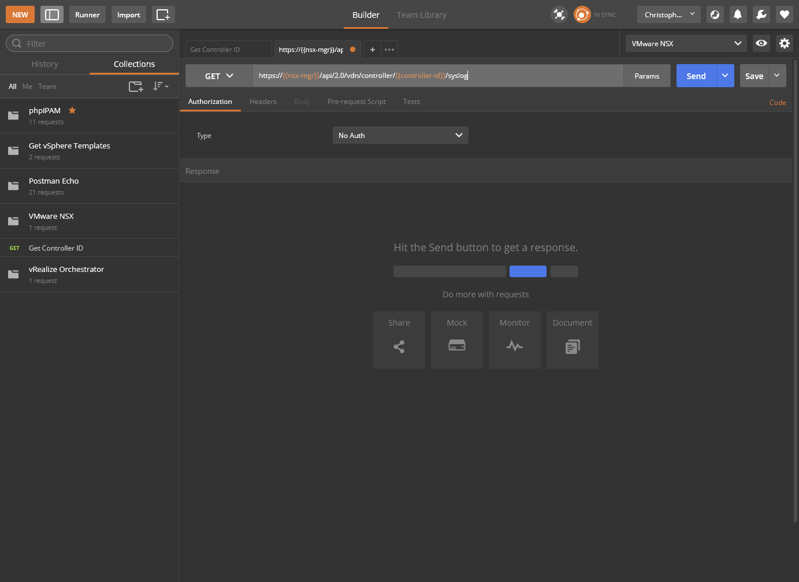
Task: Add a new request tab with plus
Action: pyautogui.click(x=373, y=50)
